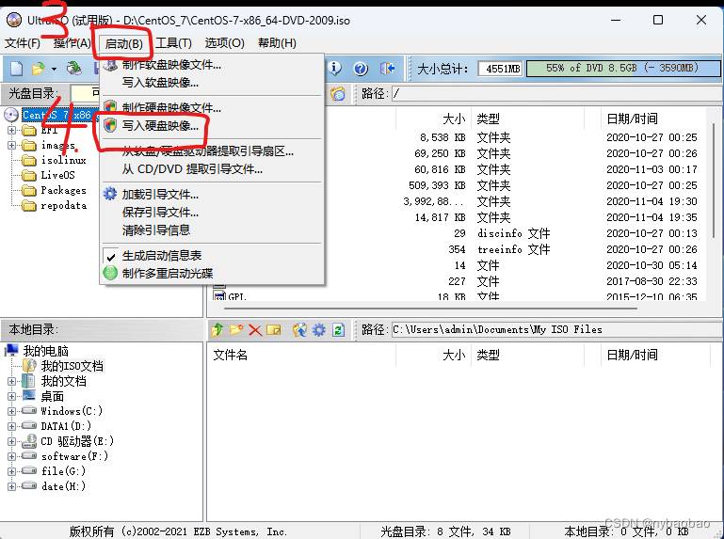Viewport: 724px width, 539px height.
Task: Open the 工具(T) menu
Action: point(173,43)
